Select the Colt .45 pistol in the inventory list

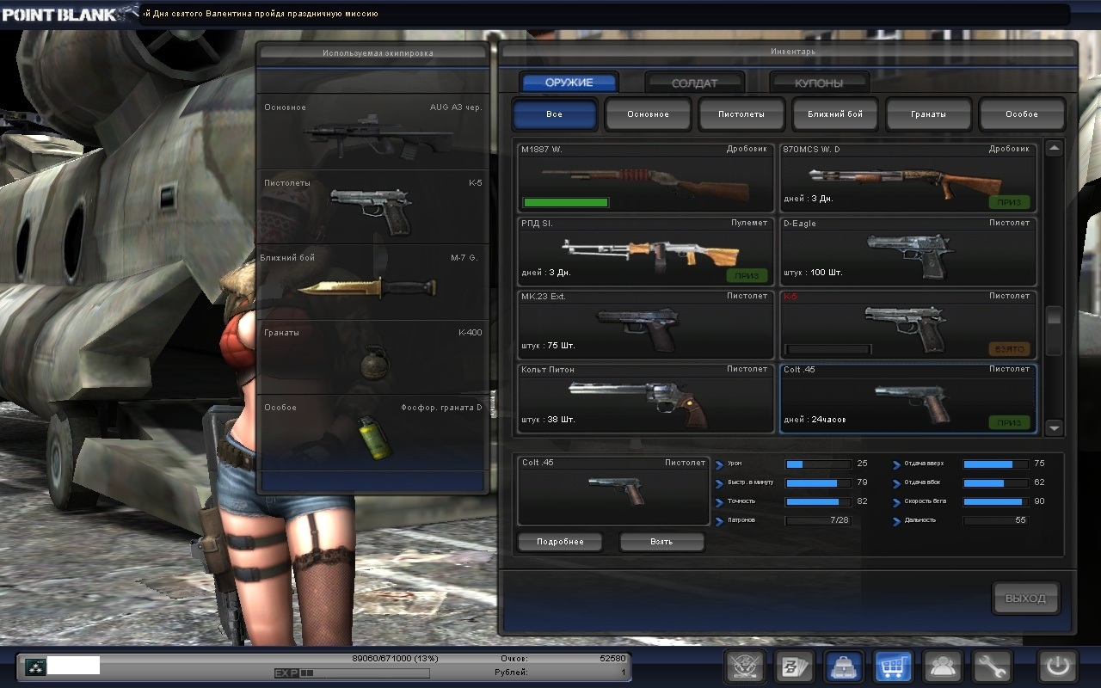point(907,398)
